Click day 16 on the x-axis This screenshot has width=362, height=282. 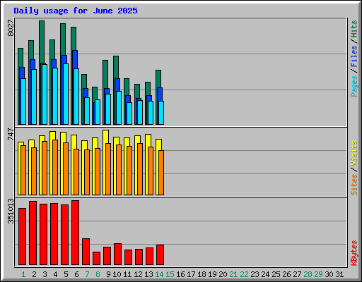pos(180,274)
